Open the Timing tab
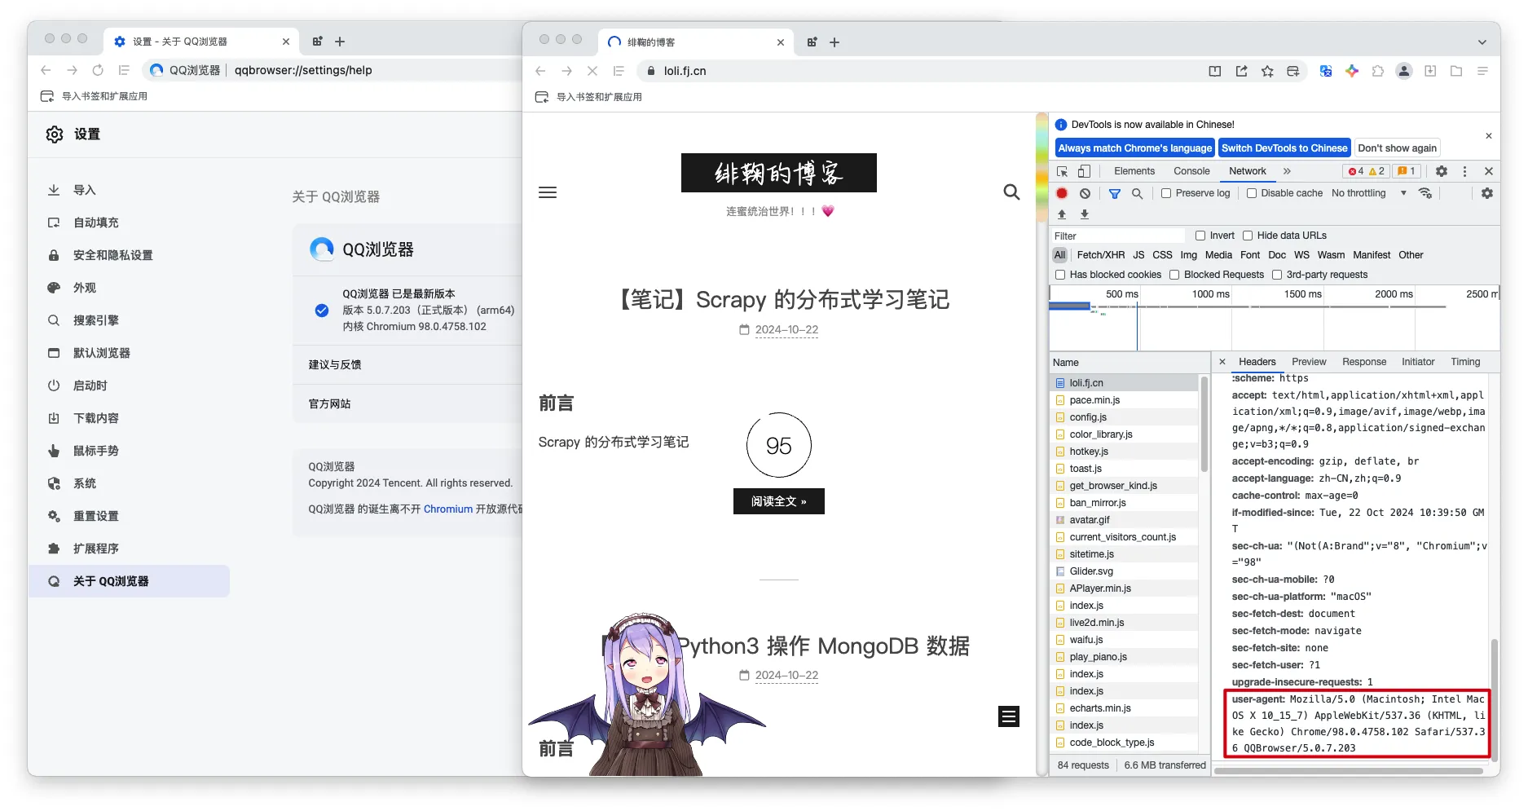Screen dimensions: 1528x811 point(1465,362)
